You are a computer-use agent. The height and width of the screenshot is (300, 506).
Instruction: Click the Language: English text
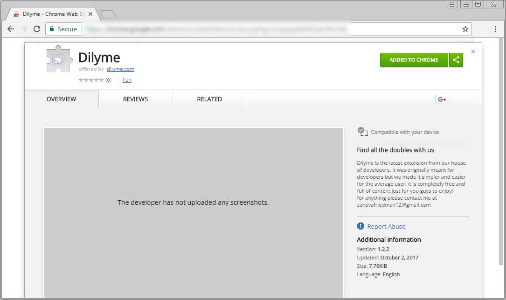click(378, 274)
